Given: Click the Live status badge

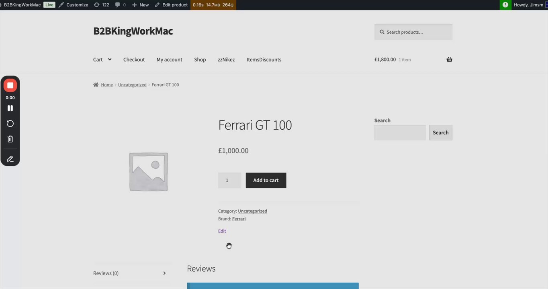Looking at the screenshot, I should coord(49,5).
